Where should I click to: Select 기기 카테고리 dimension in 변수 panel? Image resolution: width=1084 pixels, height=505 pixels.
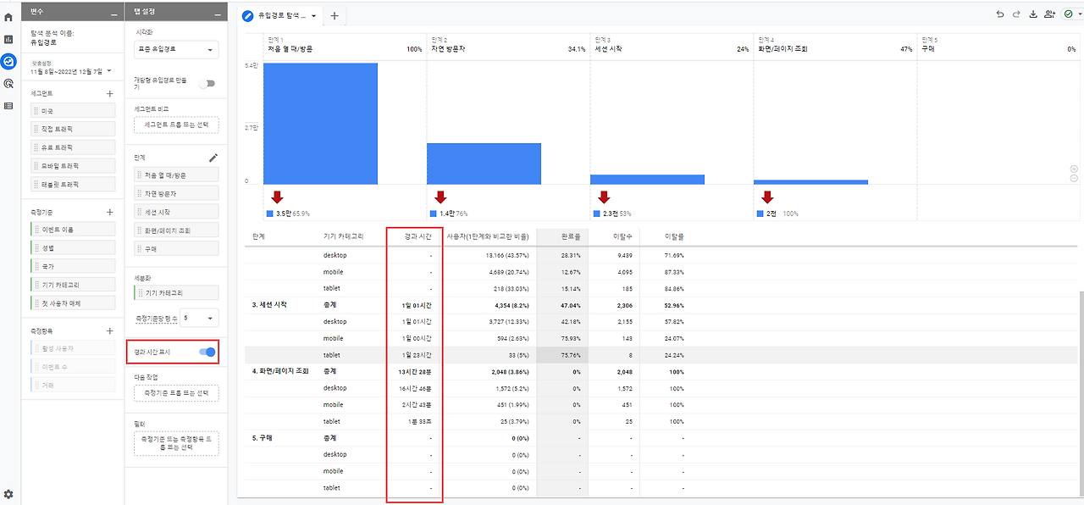click(73, 285)
